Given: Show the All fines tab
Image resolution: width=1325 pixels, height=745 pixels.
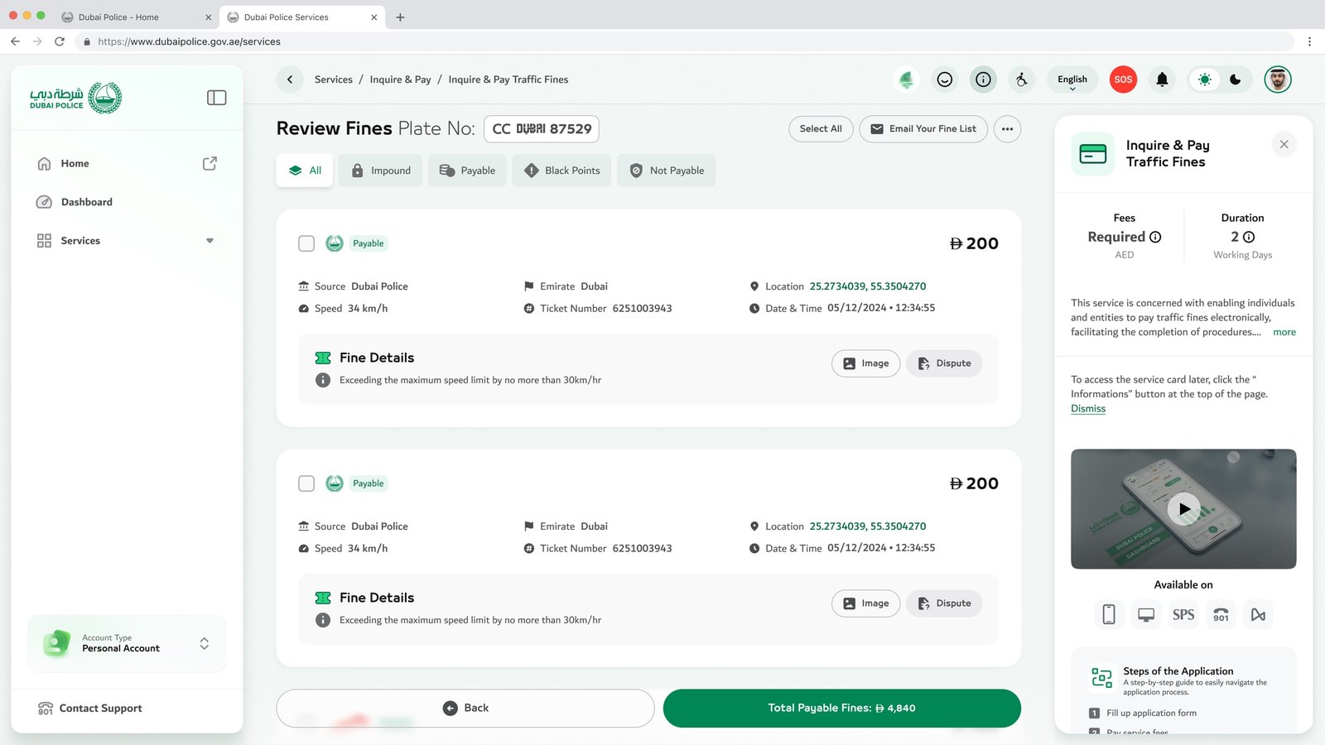Looking at the screenshot, I should 305,171.
